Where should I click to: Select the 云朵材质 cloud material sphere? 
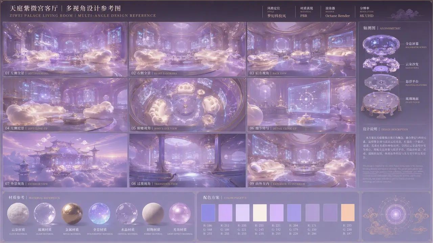tap(18, 214)
